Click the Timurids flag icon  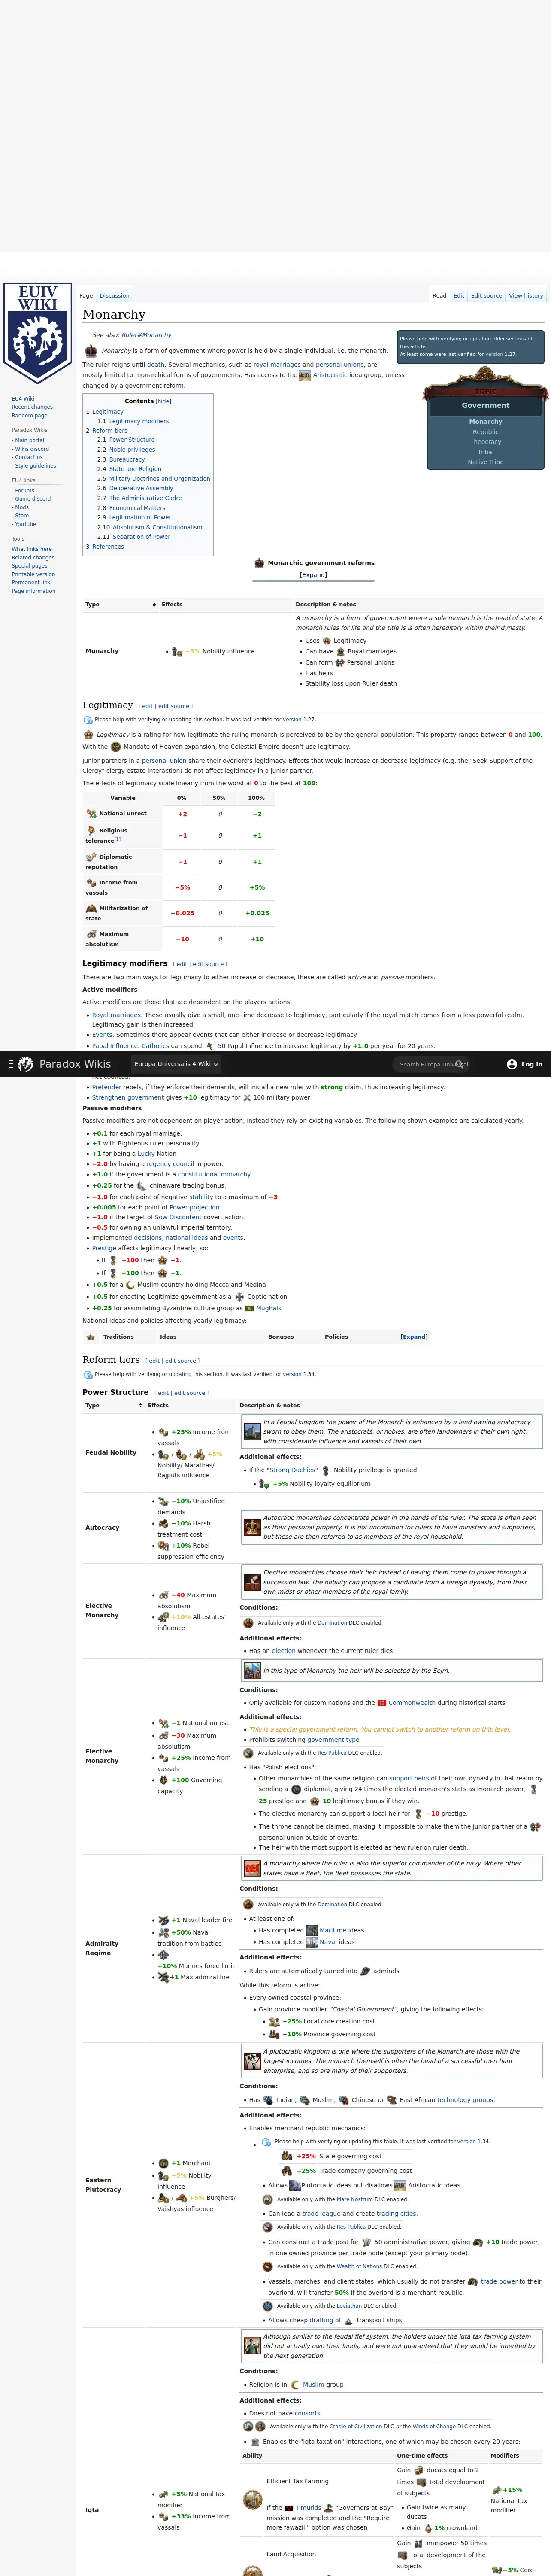click(x=289, y=2508)
